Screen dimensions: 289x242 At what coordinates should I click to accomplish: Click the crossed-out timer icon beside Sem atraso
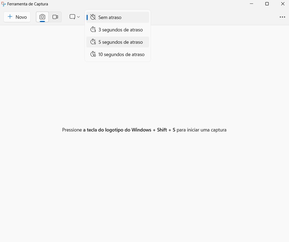pyautogui.click(x=93, y=17)
